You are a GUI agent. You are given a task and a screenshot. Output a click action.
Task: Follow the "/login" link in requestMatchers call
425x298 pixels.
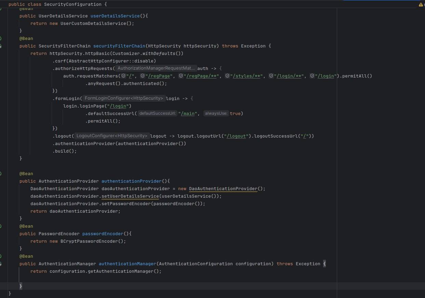point(326,76)
